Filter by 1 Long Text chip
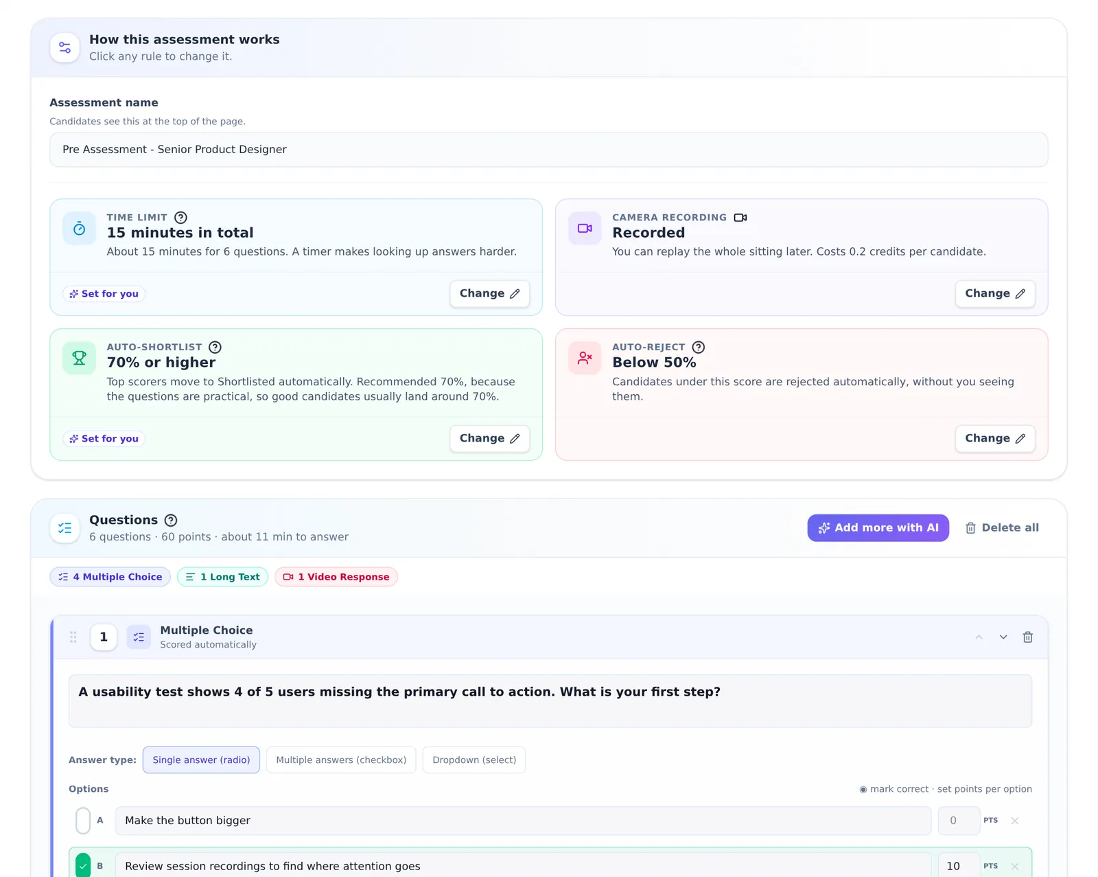The image size is (1098, 877). click(222, 577)
